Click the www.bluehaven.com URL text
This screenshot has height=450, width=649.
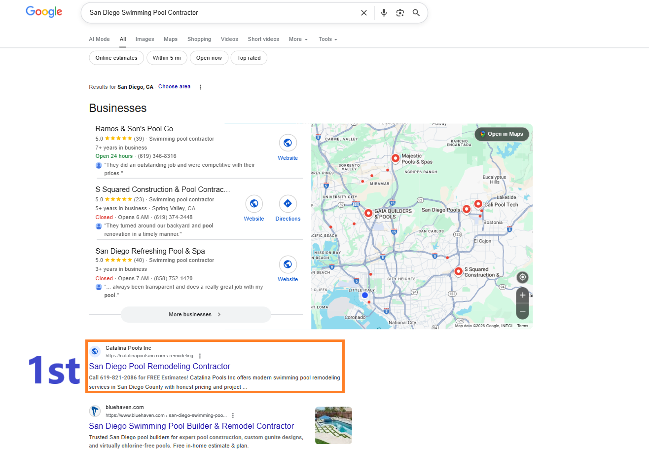pos(166,415)
